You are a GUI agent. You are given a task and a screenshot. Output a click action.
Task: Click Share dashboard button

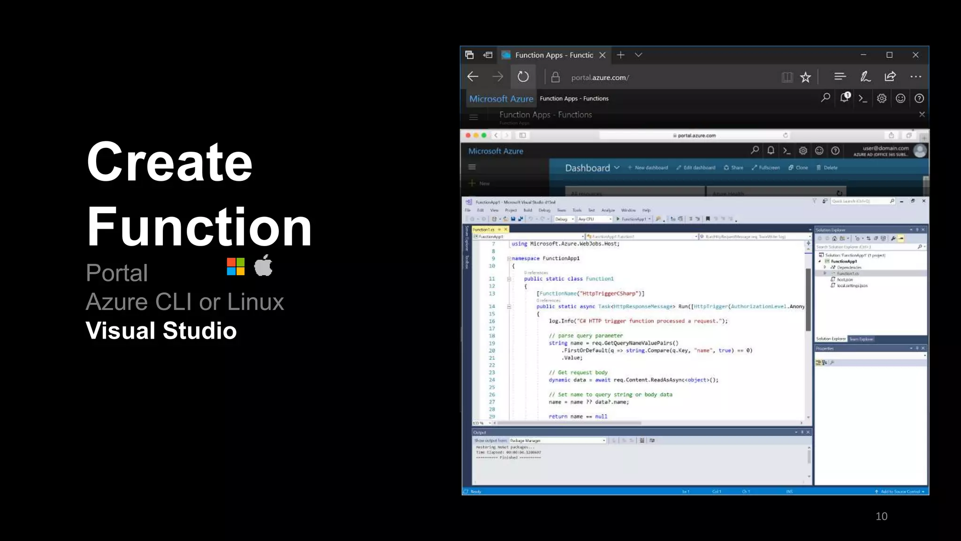[733, 168]
